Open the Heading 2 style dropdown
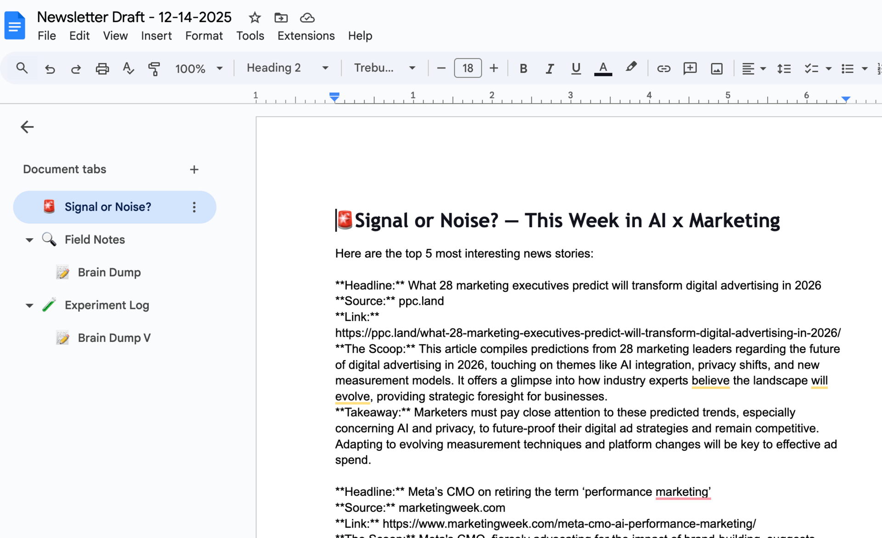The width and height of the screenshot is (882, 538). pyautogui.click(x=288, y=68)
